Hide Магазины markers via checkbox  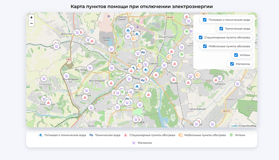tap(232, 64)
